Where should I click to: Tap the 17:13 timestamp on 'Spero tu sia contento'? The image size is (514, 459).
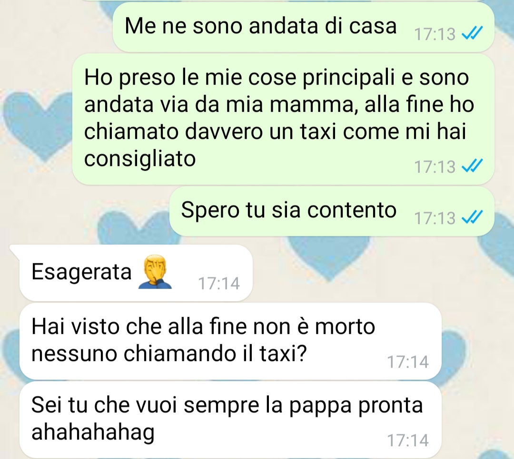point(435,218)
